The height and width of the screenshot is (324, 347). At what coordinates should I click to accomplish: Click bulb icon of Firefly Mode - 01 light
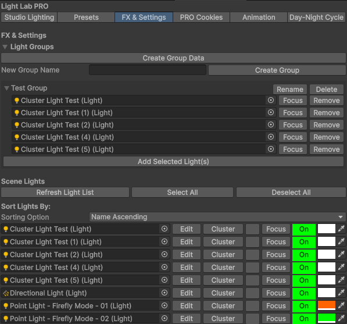6,306
